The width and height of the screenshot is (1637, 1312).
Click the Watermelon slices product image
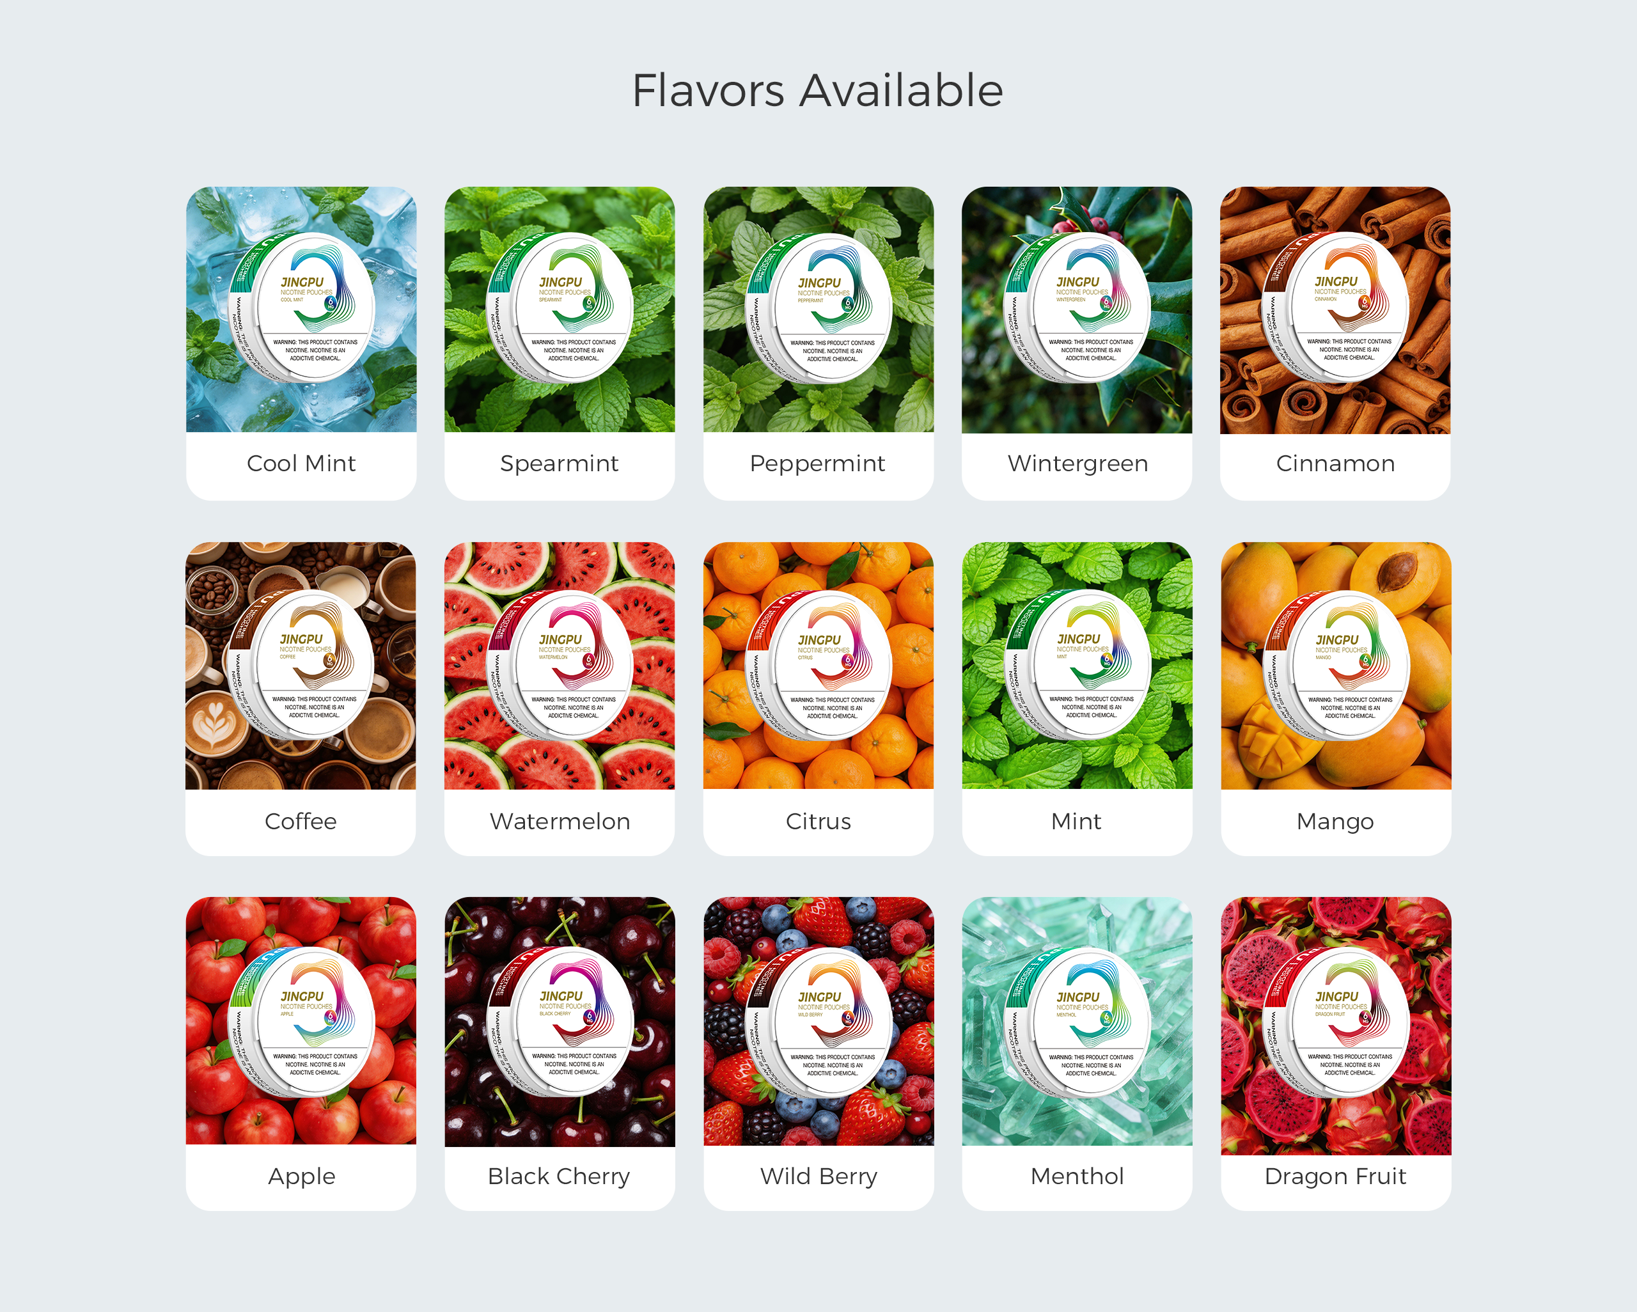point(560,666)
